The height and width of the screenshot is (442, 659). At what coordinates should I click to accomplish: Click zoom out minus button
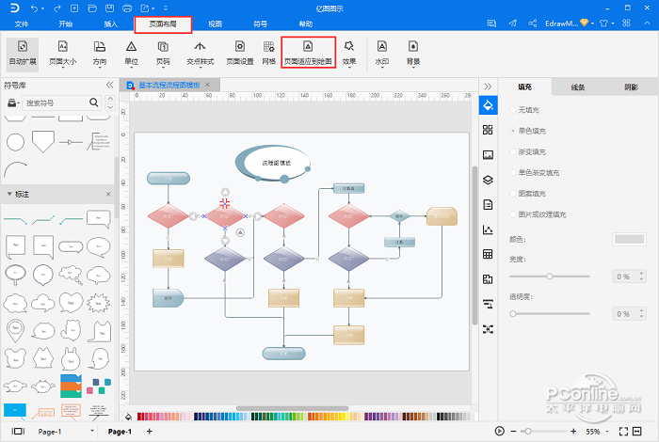(x=514, y=431)
